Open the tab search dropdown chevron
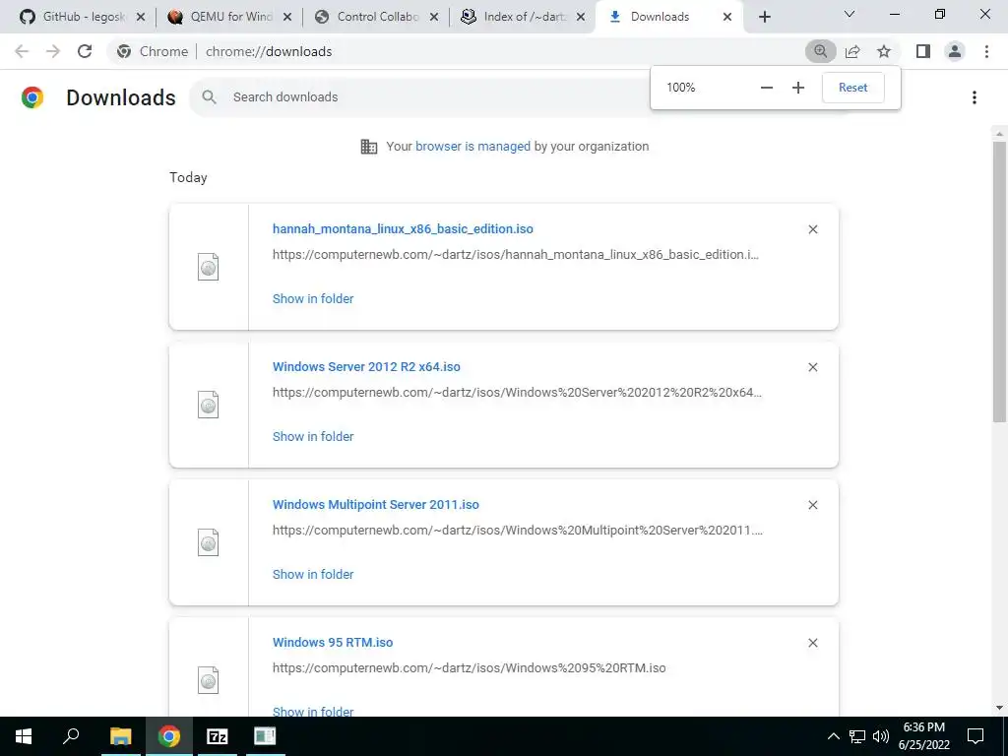Image resolution: width=1008 pixels, height=756 pixels. click(850, 14)
